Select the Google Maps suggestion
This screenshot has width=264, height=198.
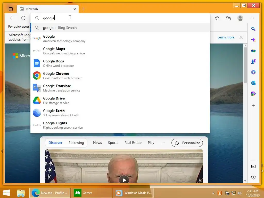(120, 51)
